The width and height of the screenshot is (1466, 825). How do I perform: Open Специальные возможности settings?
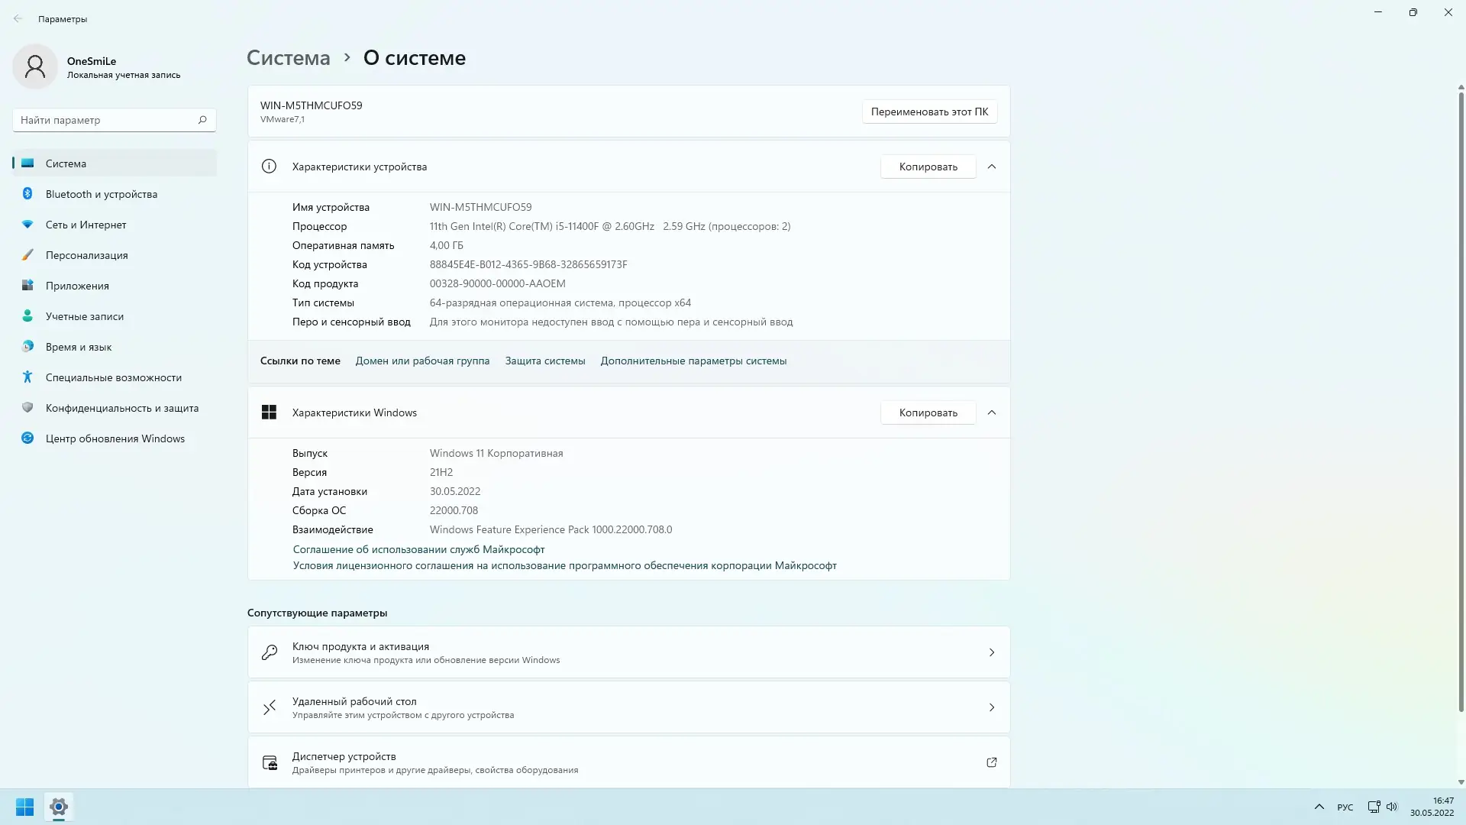(113, 377)
